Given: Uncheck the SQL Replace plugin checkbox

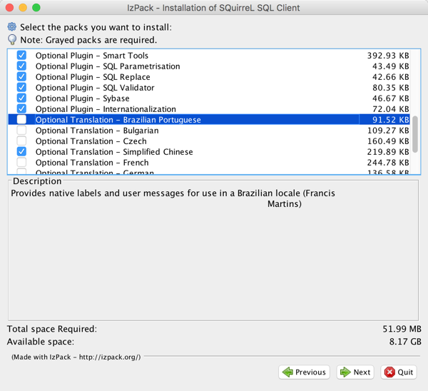Looking at the screenshot, I should pyautogui.click(x=21, y=77).
